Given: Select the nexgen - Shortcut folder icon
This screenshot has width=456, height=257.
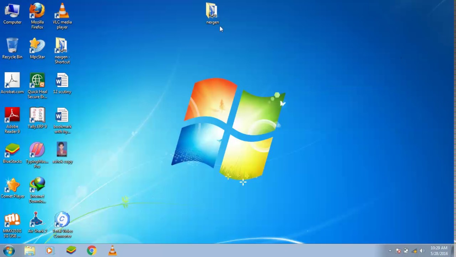Looking at the screenshot, I should 62,51.
